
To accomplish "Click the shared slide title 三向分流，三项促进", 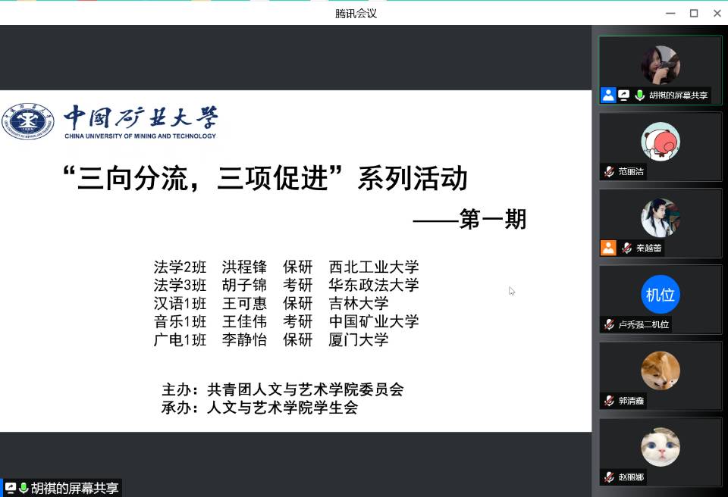I will coord(264,180).
